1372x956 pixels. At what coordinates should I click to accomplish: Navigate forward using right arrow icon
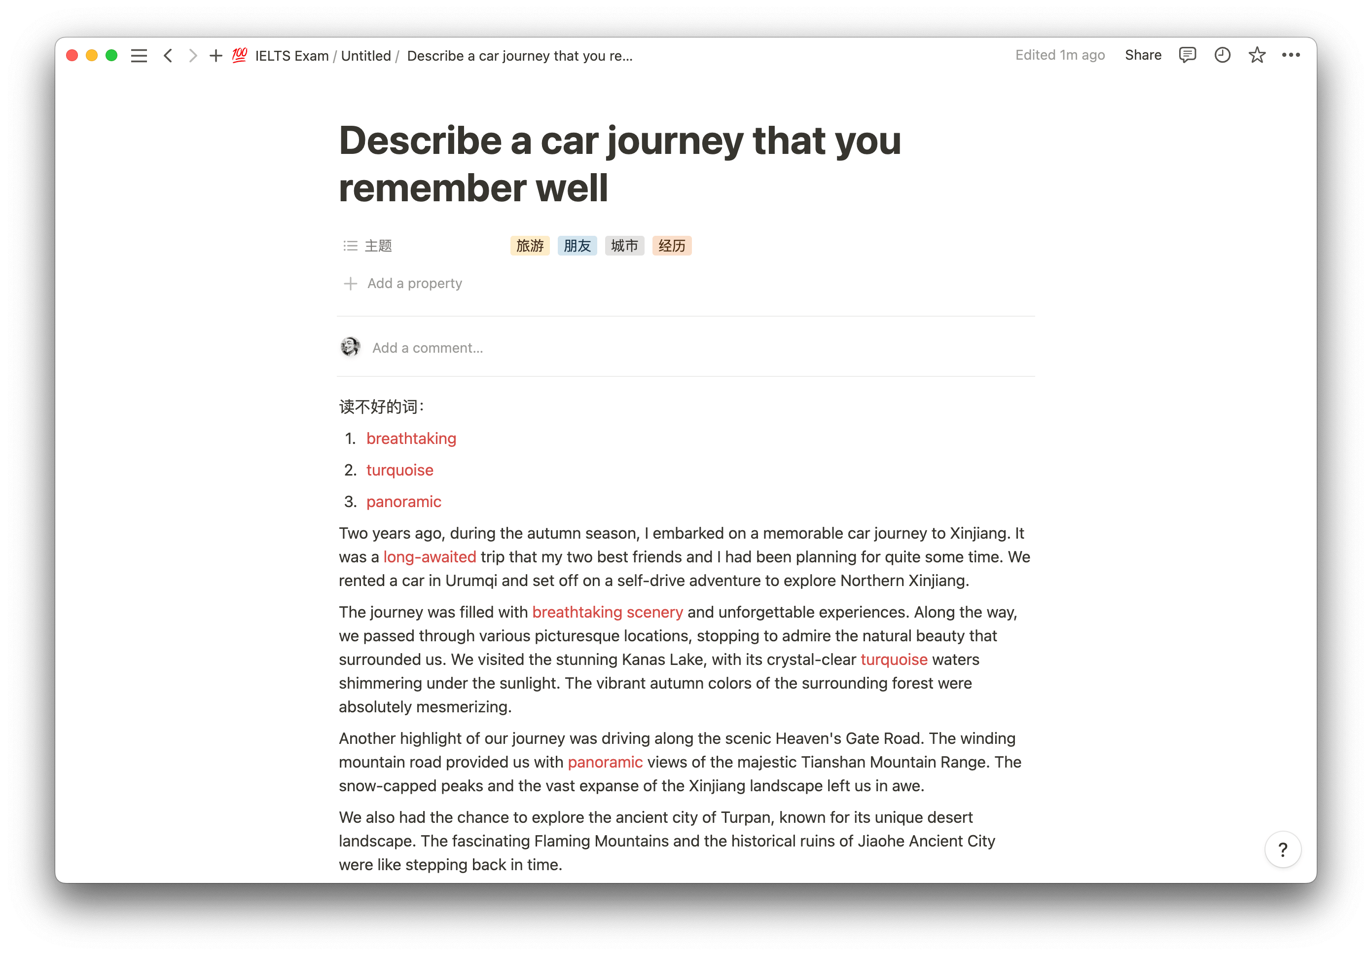pos(191,55)
